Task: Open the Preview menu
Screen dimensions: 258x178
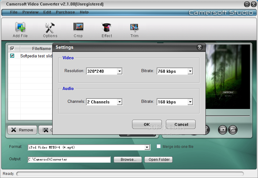Action: pyautogui.click(x=30, y=12)
